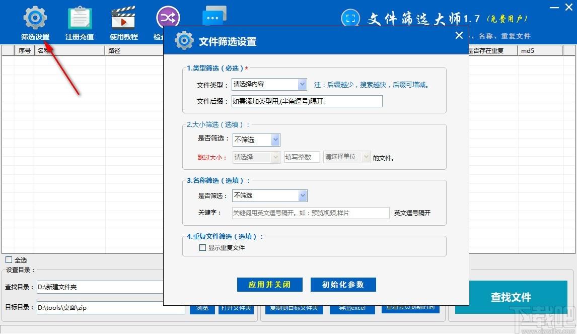Open the 跳过大小 请选择 dropdown

[256, 157]
